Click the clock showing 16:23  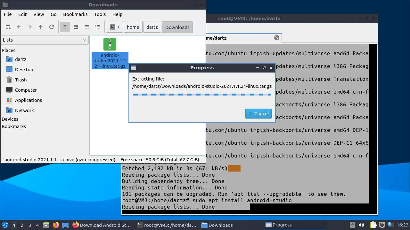(403, 225)
